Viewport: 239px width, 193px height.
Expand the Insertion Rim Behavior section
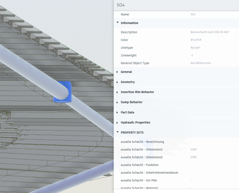pyautogui.click(x=117, y=92)
